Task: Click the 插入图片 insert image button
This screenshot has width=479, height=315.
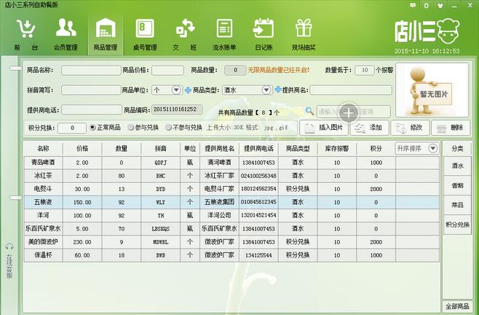Action: click(322, 128)
